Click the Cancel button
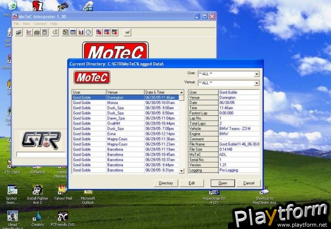The height and width of the screenshot is (229, 331). [249, 183]
